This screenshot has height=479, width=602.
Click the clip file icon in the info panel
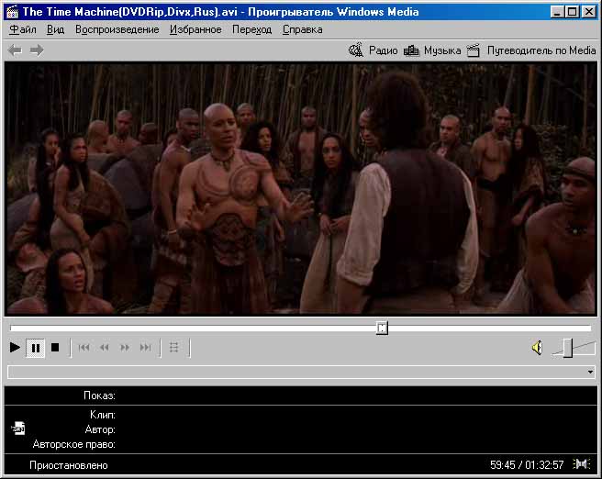tap(18, 428)
